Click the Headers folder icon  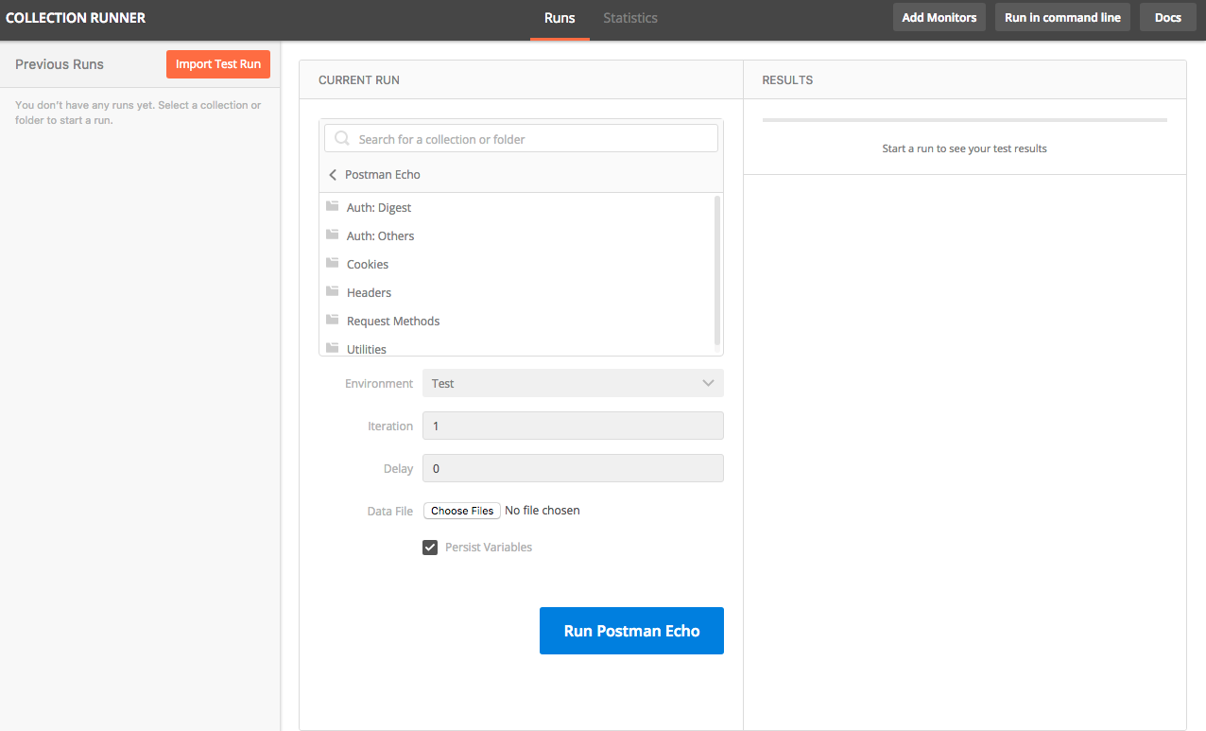coord(333,291)
